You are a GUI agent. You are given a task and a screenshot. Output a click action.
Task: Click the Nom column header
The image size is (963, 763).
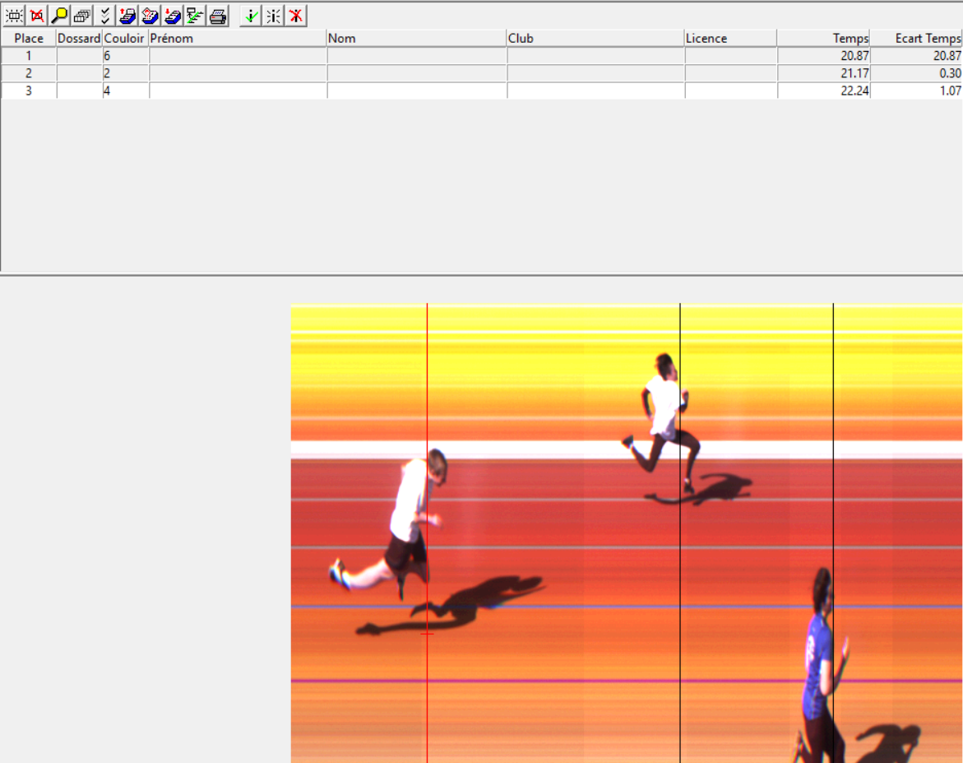coord(416,38)
